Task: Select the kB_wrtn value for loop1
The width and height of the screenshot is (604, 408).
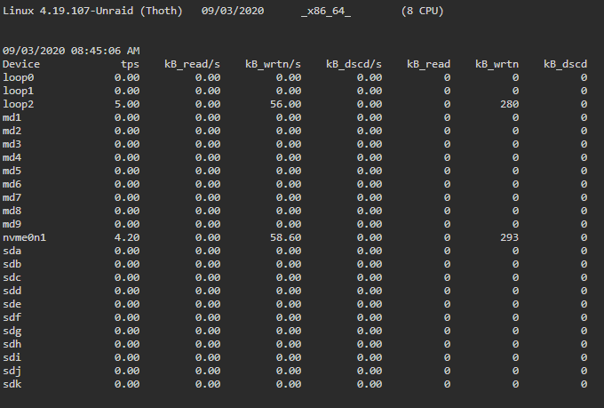Action: point(516,91)
